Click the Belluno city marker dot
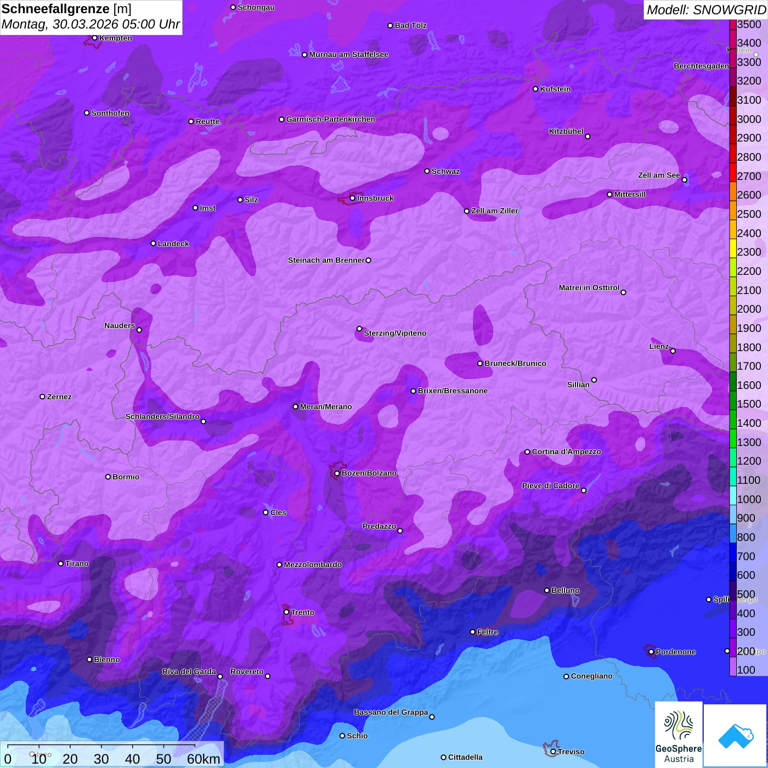This screenshot has height=768, width=768. tap(546, 590)
